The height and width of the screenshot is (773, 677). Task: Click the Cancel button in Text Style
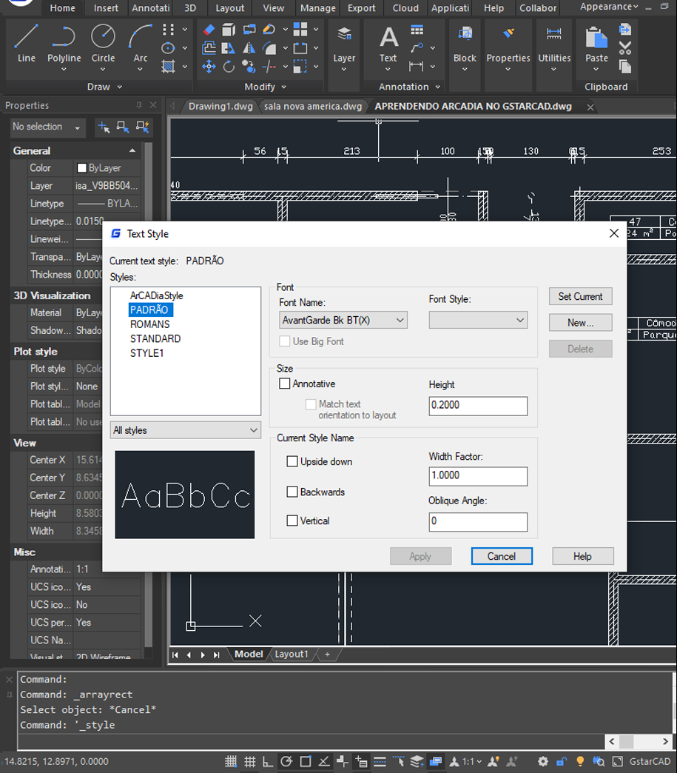pos(502,556)
